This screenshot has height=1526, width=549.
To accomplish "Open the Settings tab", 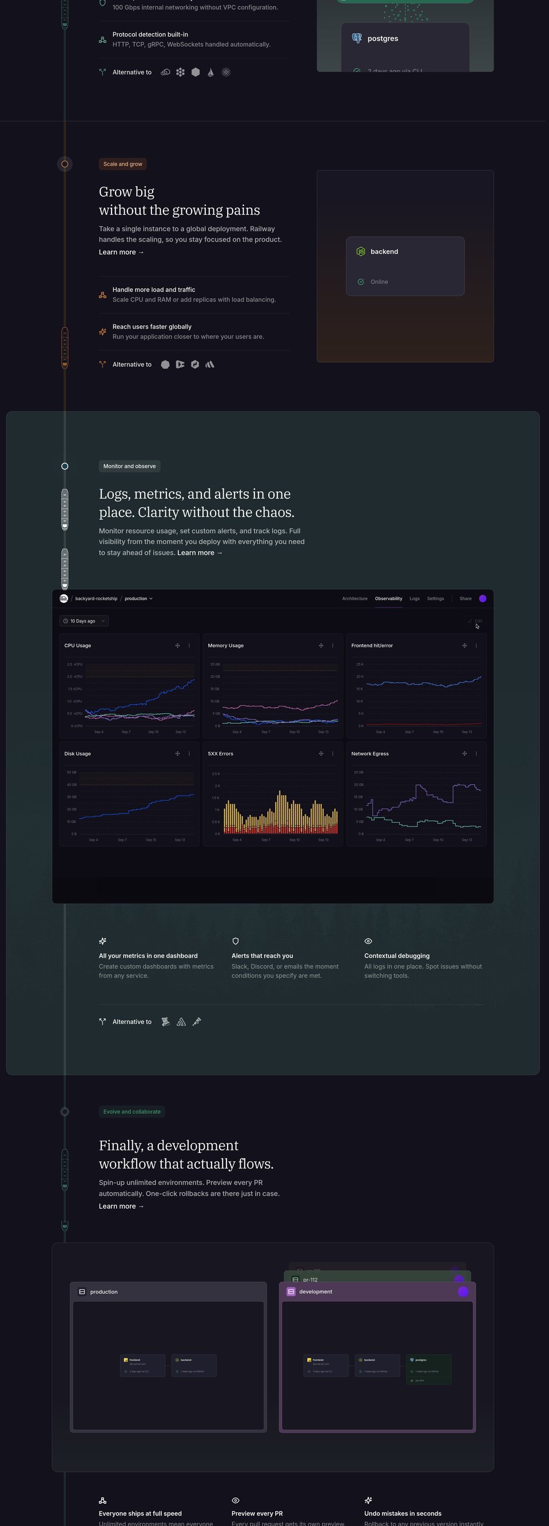I will (435, 598).
